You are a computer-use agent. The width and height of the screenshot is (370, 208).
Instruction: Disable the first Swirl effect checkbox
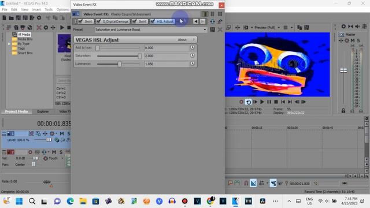click(x=80, y=21)
